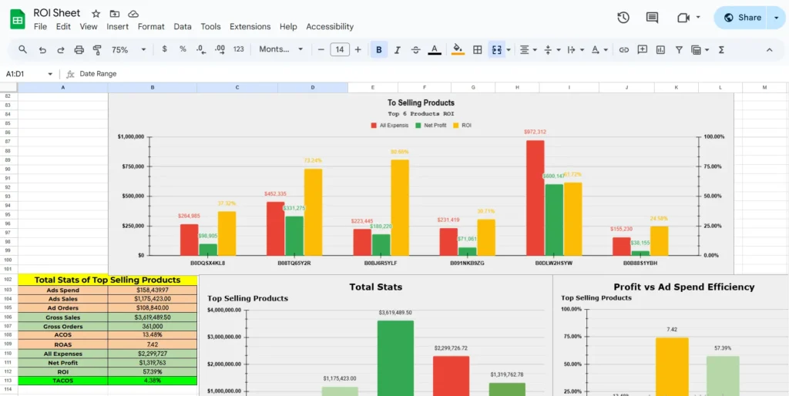The image size is (789, 396).
Task: Select the paint format tool
Action: (97, 49)
